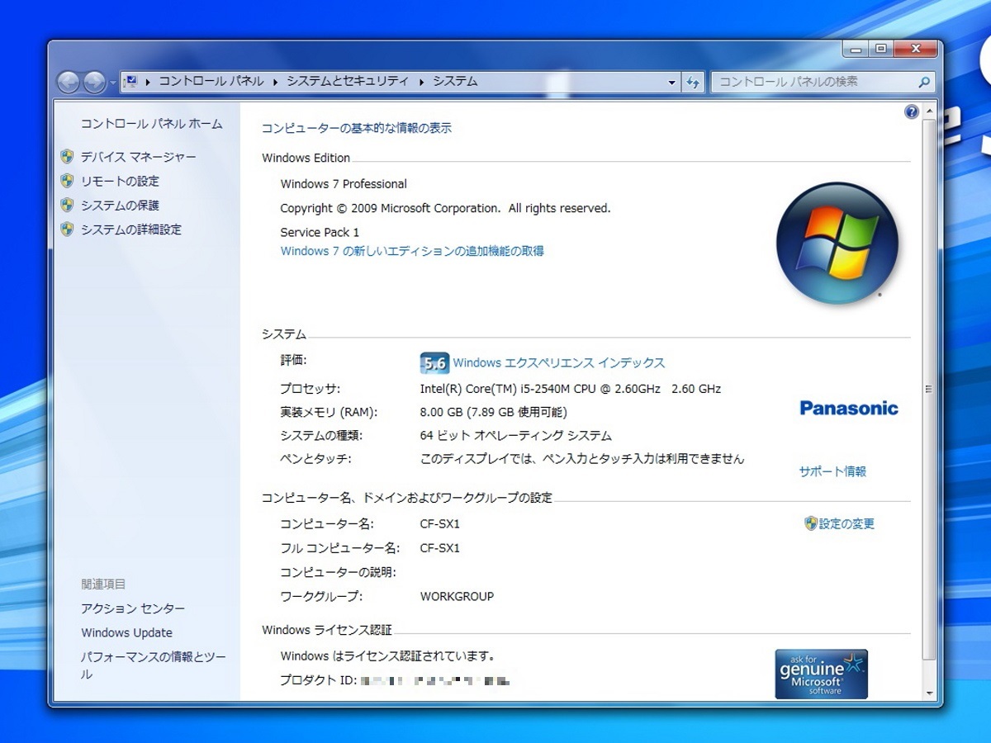Maximize the System window
This screenshot has height=743, width=991.
[x=880, y=50]
